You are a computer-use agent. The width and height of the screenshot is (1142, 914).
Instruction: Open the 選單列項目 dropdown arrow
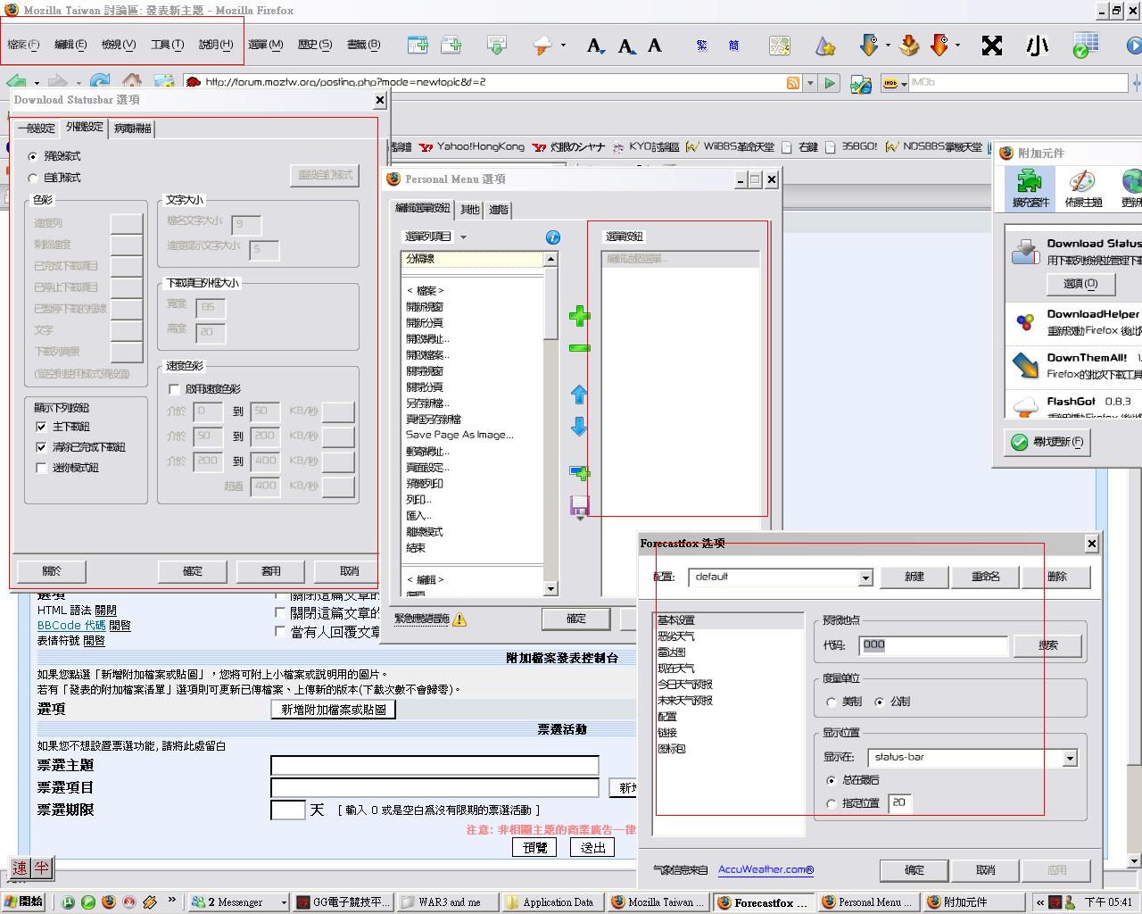click(463, 237)
